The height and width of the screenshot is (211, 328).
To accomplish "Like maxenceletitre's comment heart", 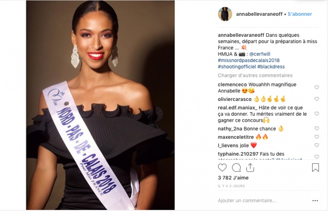I will [x=317, y=137].
